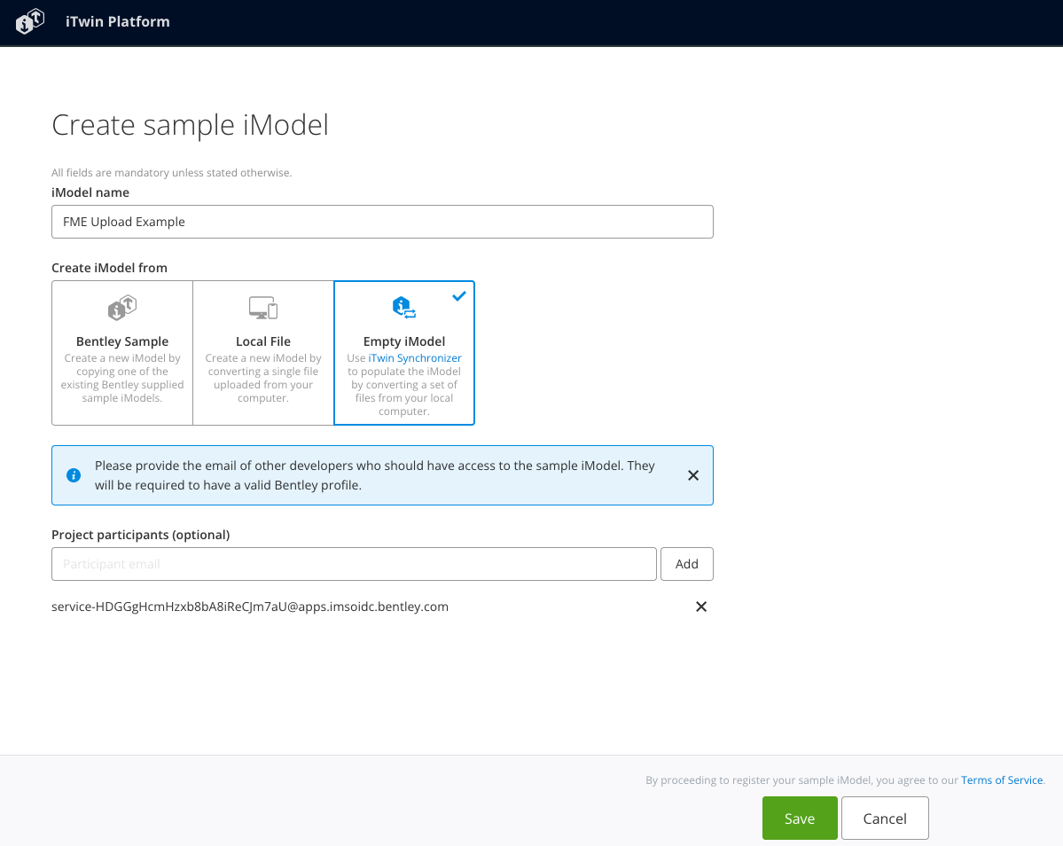Click the Empty iModel sync icon
1063x846 pixels.
coord(403,307)
